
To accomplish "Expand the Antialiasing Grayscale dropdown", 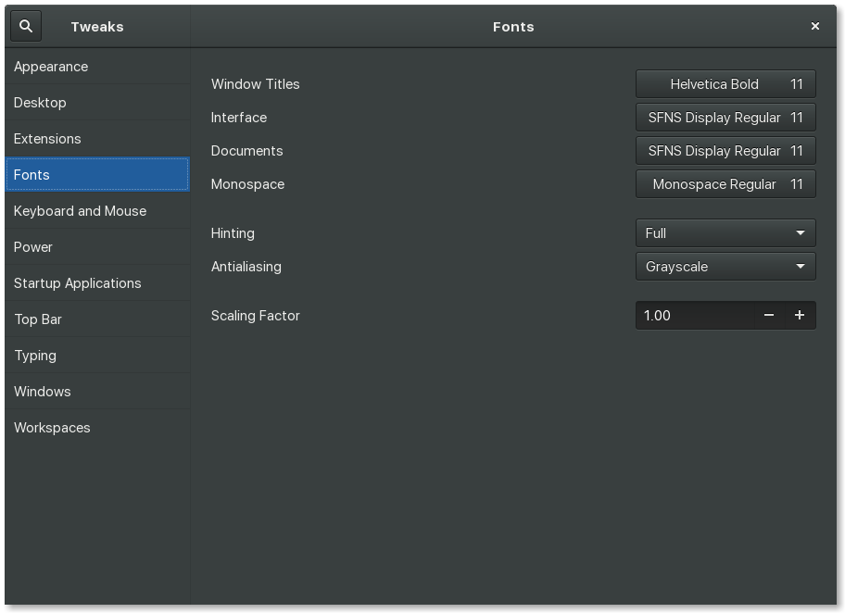I will coord(725,267).
